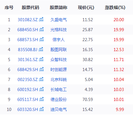Open chart icon beside 301082.SZ
This screenshot has width=133, height=115.
41,19
